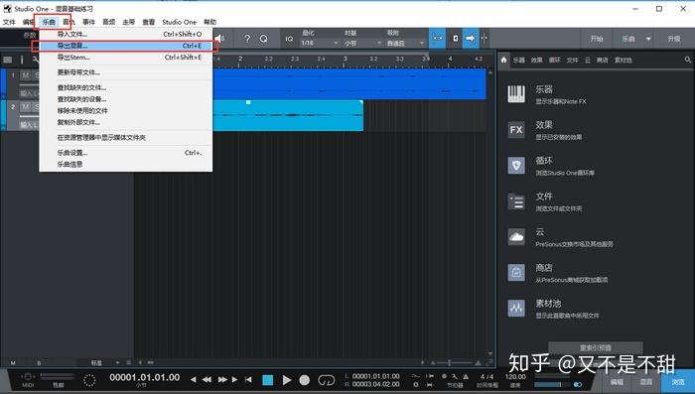Screen dimensions: 695x394
Task: Click the ripple edit icon
Action: pyautogui.click(x=485, y=39)
